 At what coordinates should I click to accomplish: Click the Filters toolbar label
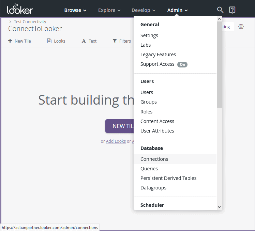tap(125, 41)
